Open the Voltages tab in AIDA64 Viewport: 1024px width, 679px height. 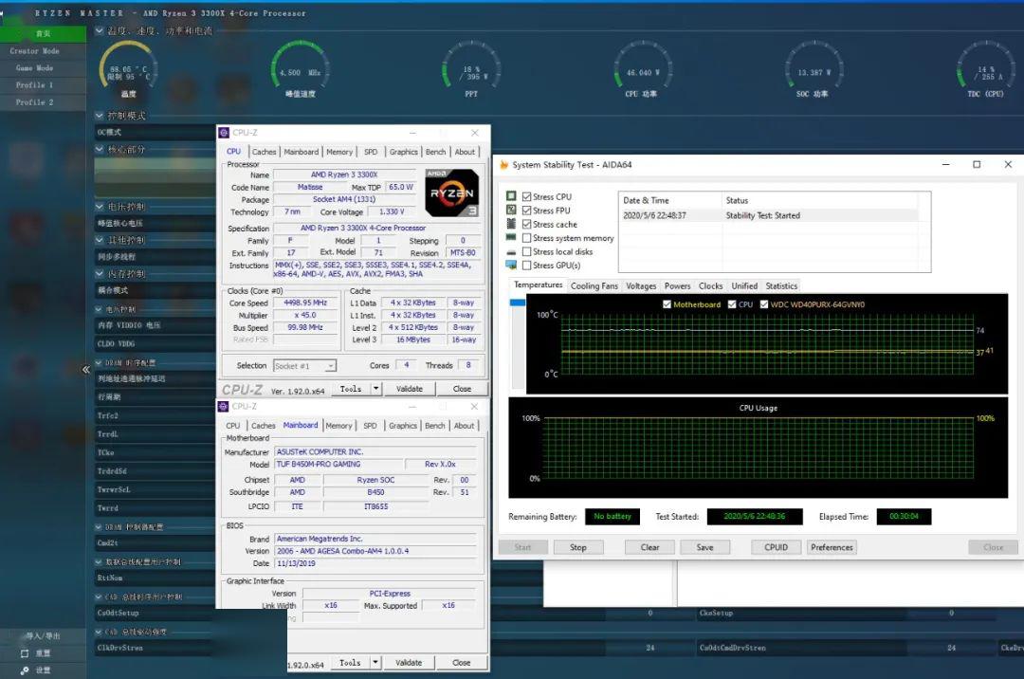(641, 286)
